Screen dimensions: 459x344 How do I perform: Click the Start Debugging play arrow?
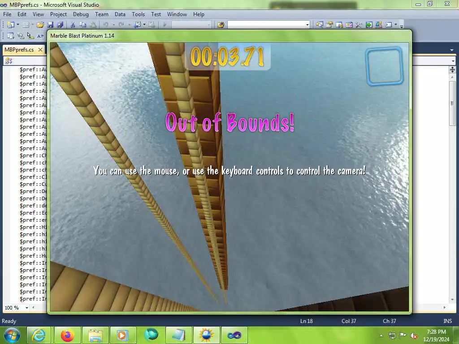(165, 25)
